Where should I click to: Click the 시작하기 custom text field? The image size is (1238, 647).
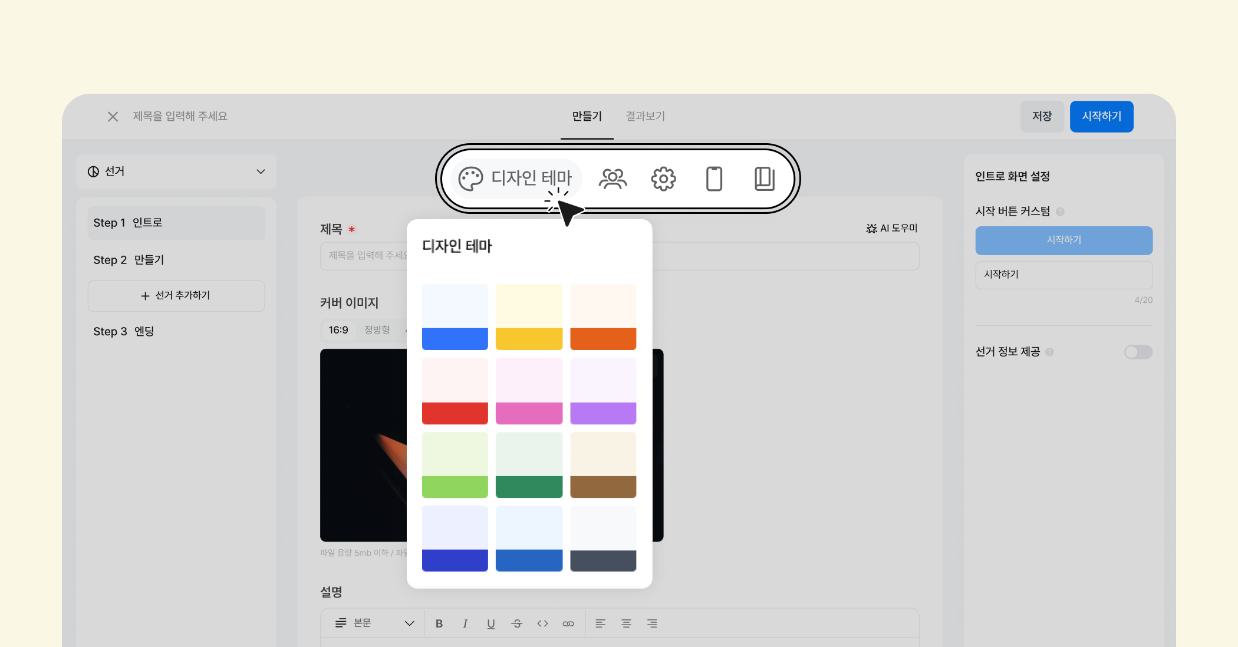click(x=1064, y=275)
